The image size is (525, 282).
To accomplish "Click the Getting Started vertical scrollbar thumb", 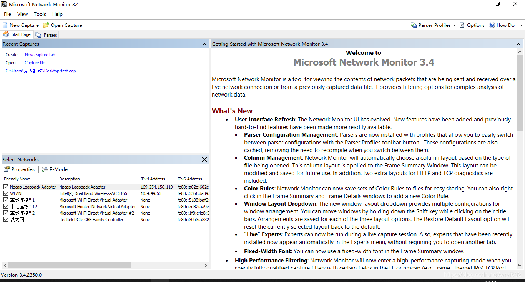I will point(520,92).
